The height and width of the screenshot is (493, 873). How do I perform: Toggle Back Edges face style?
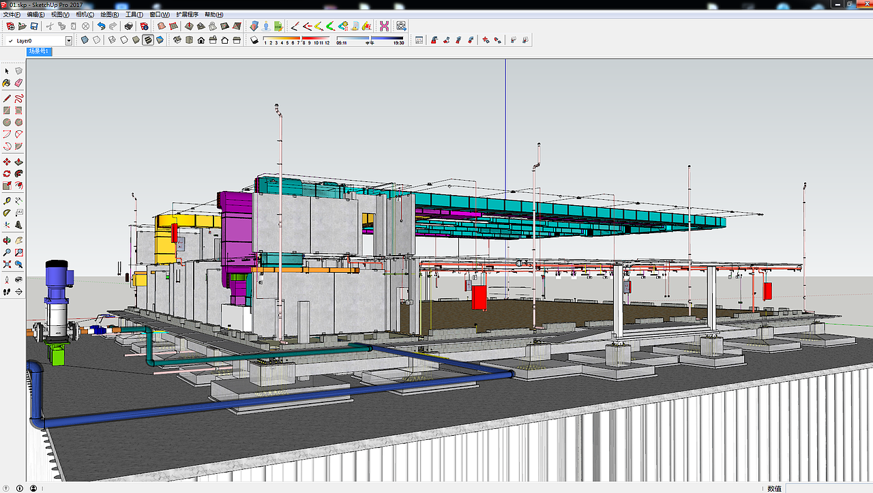[98, 40]
